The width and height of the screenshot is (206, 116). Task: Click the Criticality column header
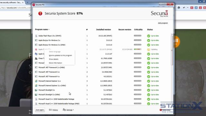138,30
